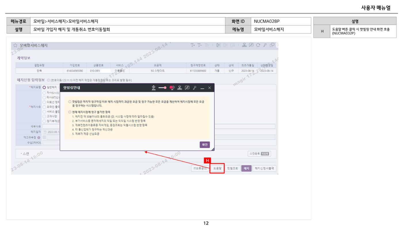Click the 청구계정번호 cell 611333885600
The width and height of the screenshot is (403, 227).
click(198, 71)
